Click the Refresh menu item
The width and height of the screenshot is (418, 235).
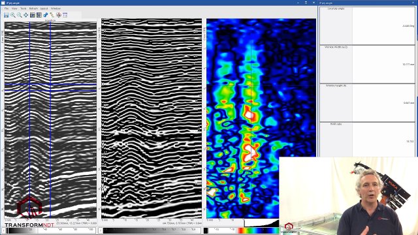(x=33, y=8)
